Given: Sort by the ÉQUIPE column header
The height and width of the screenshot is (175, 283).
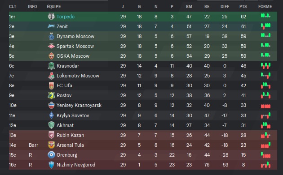Looking at the screenshot, I should click(54, 7).
